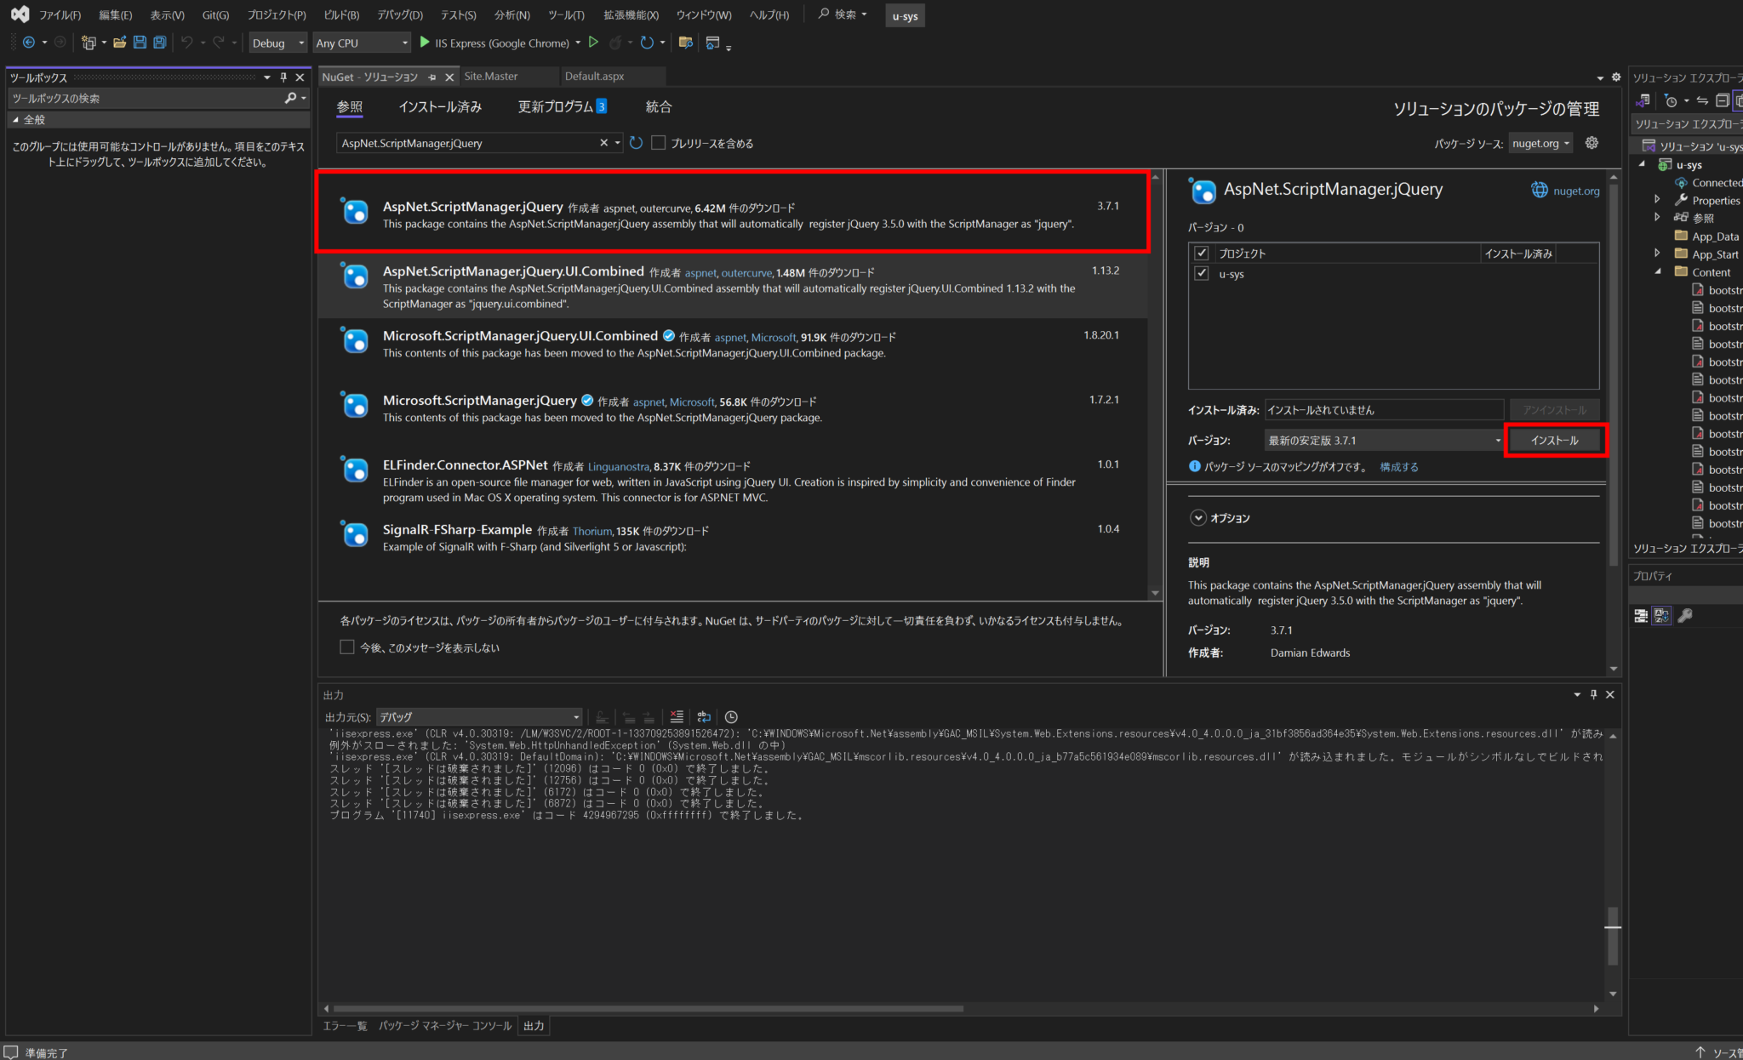
Task: Click the package search input field
Action: tap(469, 143)
